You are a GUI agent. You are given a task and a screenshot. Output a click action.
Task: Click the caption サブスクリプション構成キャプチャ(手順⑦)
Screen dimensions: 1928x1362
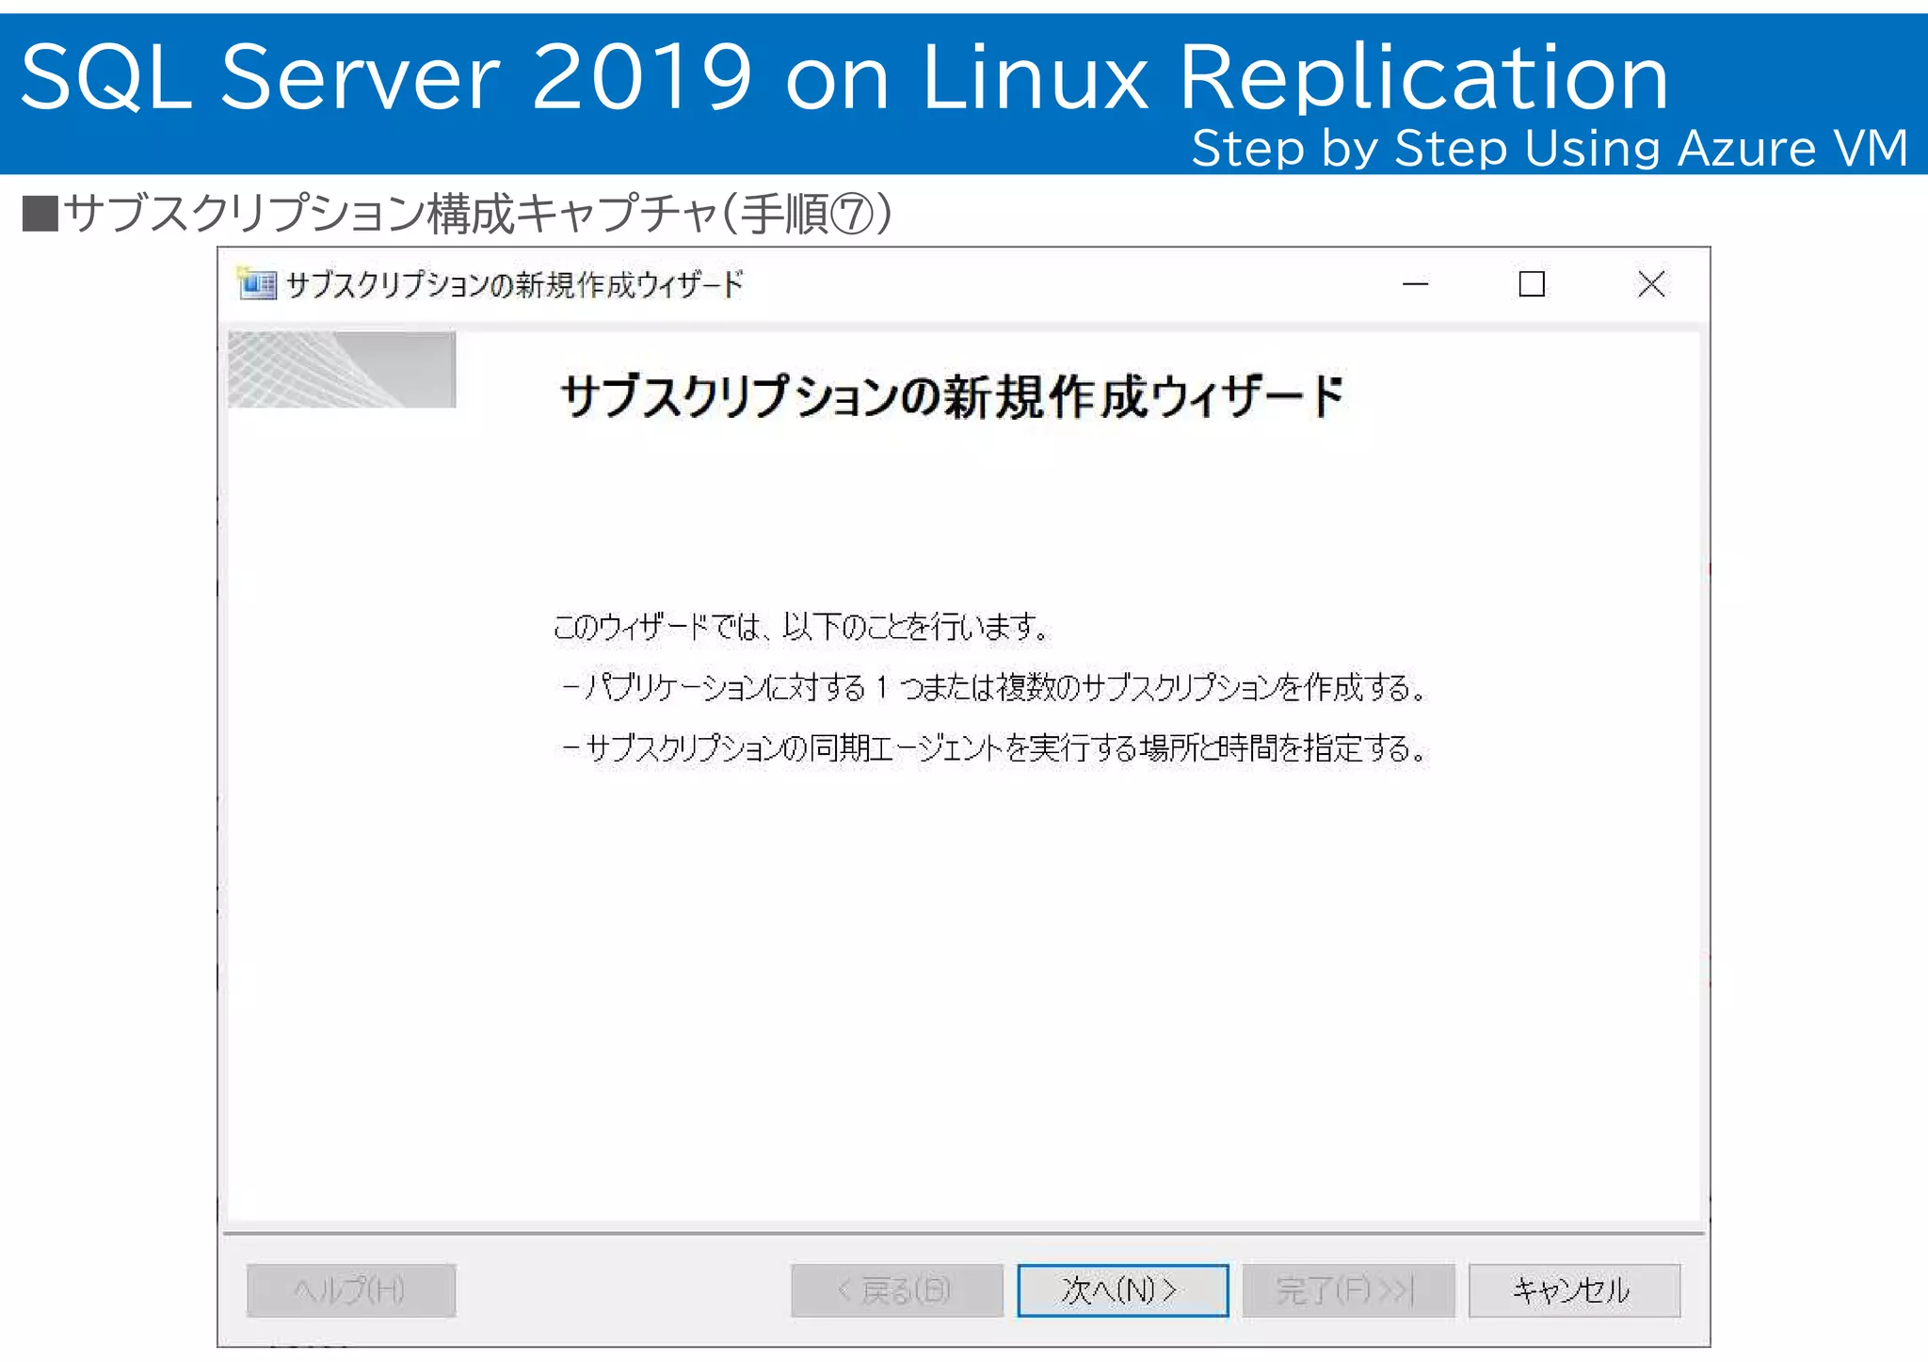click(458, 214)
